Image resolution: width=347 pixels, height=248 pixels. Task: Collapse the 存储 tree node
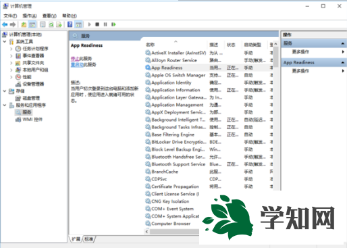[x=5, y=91]
